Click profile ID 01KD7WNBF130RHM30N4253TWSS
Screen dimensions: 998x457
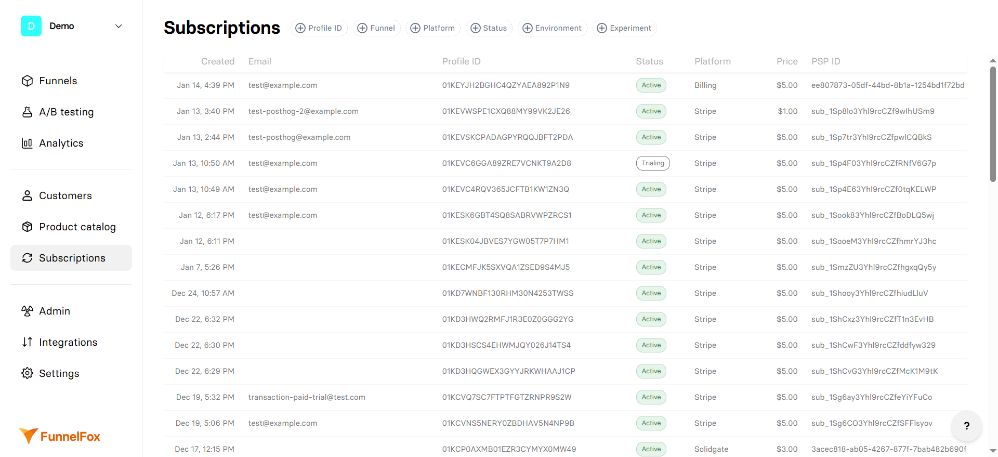[x=508, y=293]
